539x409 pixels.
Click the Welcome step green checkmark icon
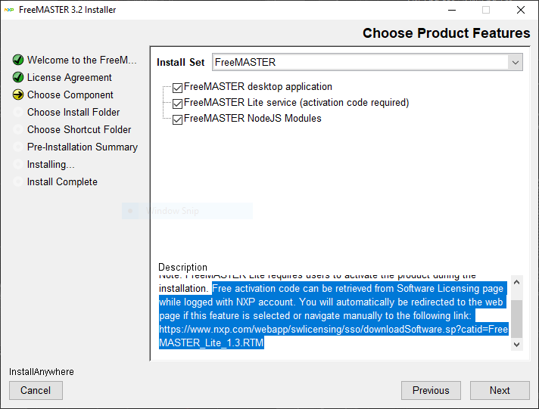[x=18, y=60]
